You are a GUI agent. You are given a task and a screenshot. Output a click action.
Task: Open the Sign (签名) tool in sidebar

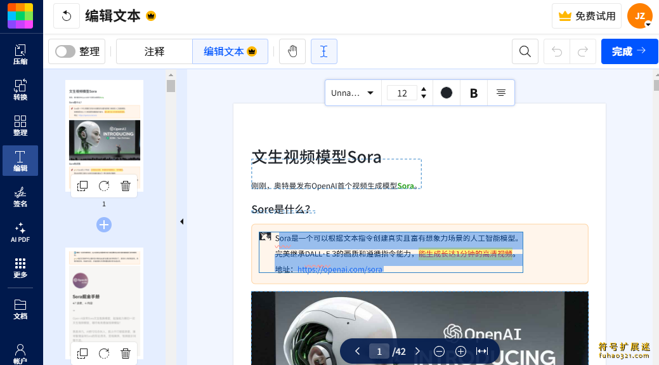point(20,196)
